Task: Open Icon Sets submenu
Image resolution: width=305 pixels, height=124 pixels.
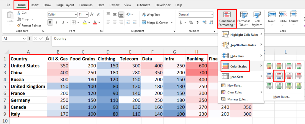Action: click(x=241, y=77)
